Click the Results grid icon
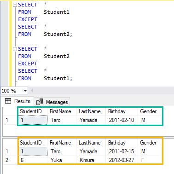The height and width of the screenshot is (174, 174). pos(8,101)
